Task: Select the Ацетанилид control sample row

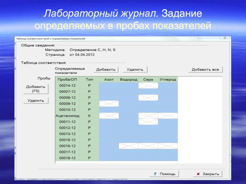Action: pos(117,116)
